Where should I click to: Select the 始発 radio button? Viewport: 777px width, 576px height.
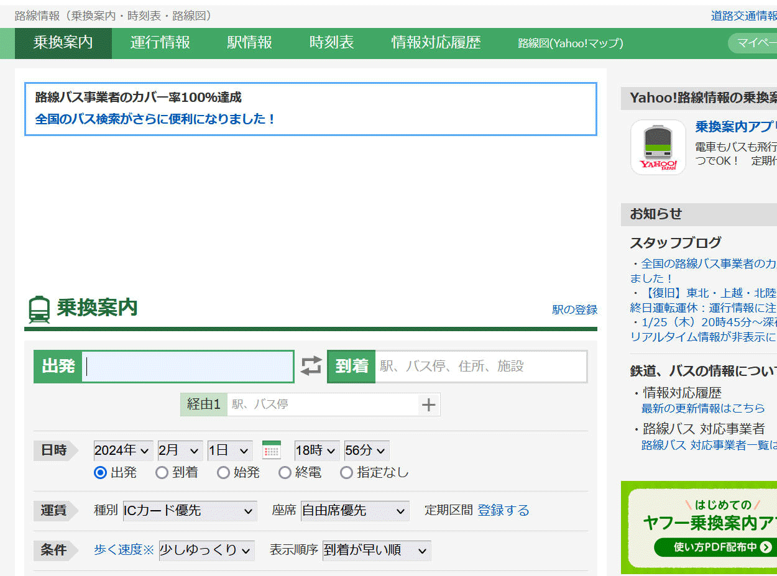[223, 473]
